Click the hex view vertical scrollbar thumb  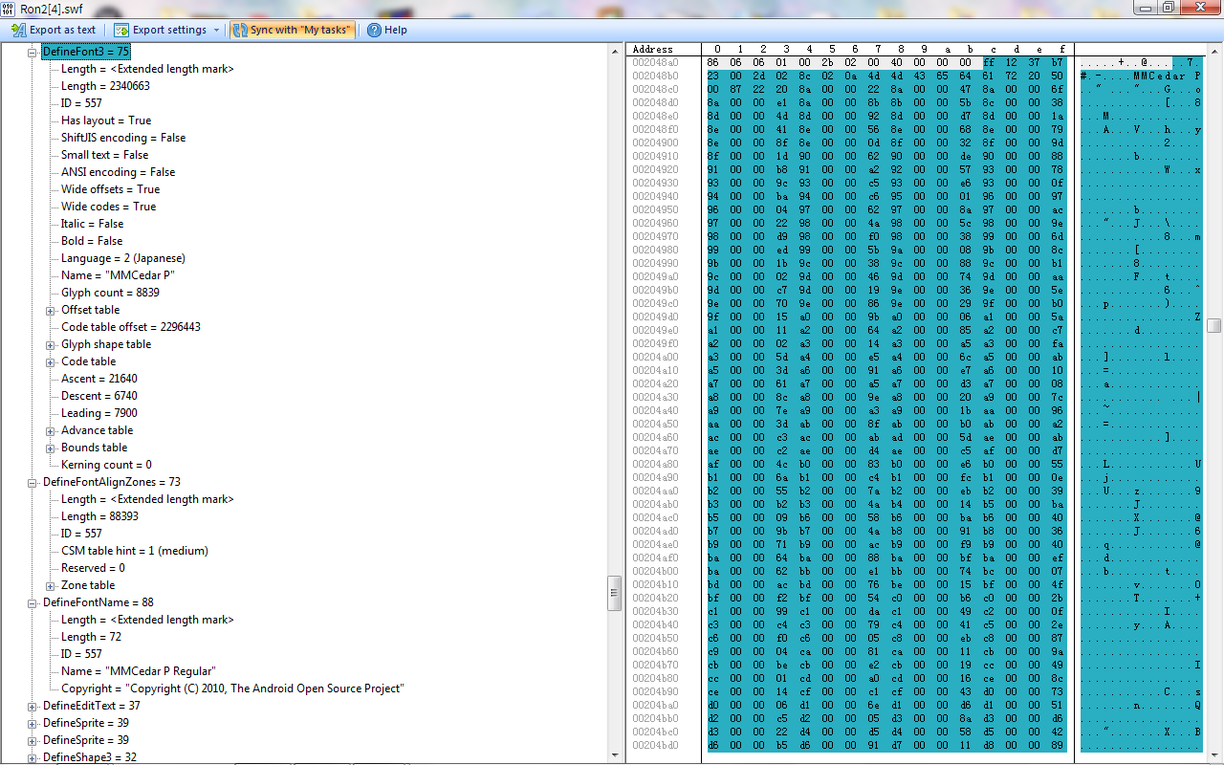1213,326
